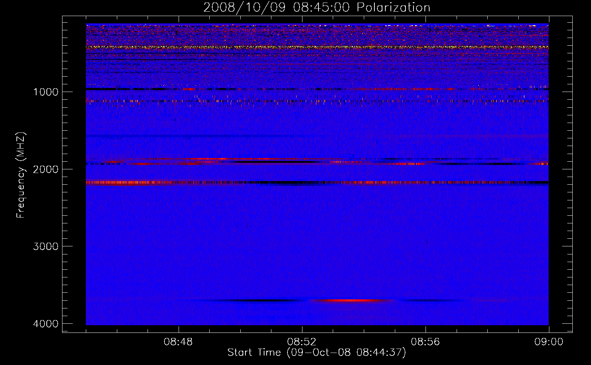The height and width of the screenshot is (365, 591).
Task: Click the 1000 frequency tick label
Action: 46,92
